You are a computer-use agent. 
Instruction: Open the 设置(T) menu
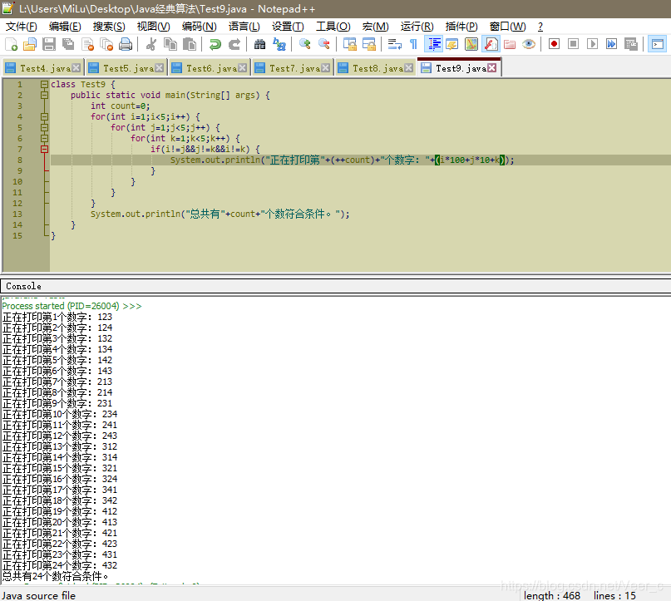tap(288, 27)
